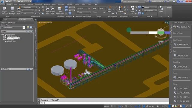Open the Orthographic DWG side tab
The image size is (192, 108).
point(36,47)
